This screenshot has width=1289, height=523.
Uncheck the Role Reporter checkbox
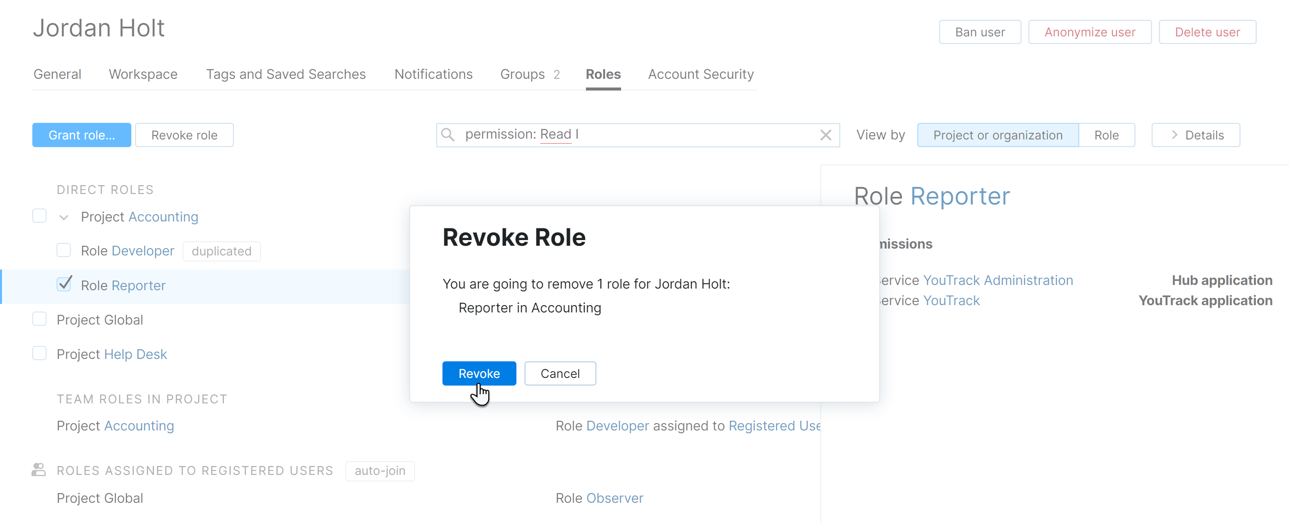coord(63,284)
